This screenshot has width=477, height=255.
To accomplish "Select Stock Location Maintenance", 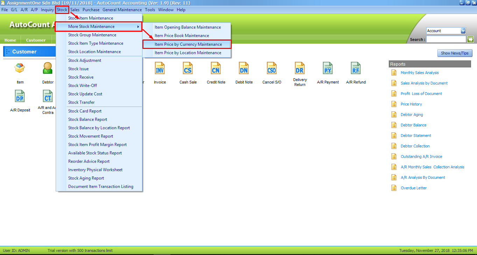I will pyautogui.click(x=99, y=52).
